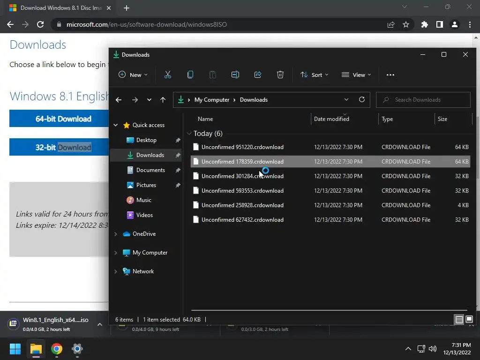Select Documents in navigation pane
Viewport: 480px width, 360px height.
(x=146, y=170)
